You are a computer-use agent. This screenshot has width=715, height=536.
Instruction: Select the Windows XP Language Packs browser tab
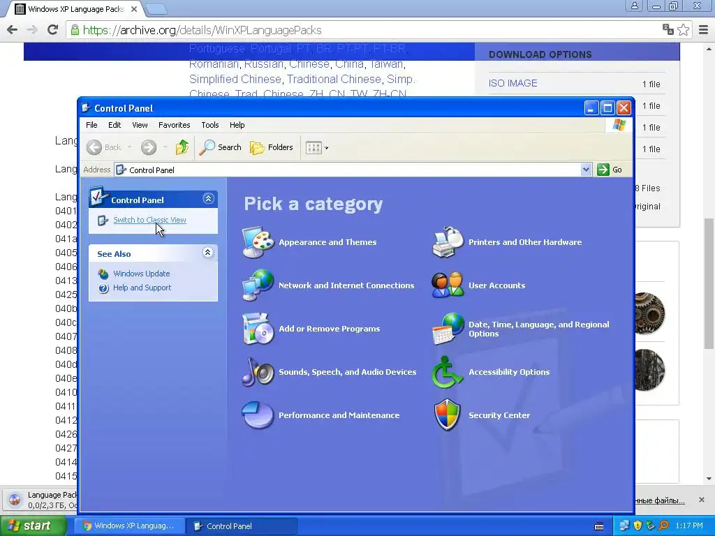click(75, 9)
